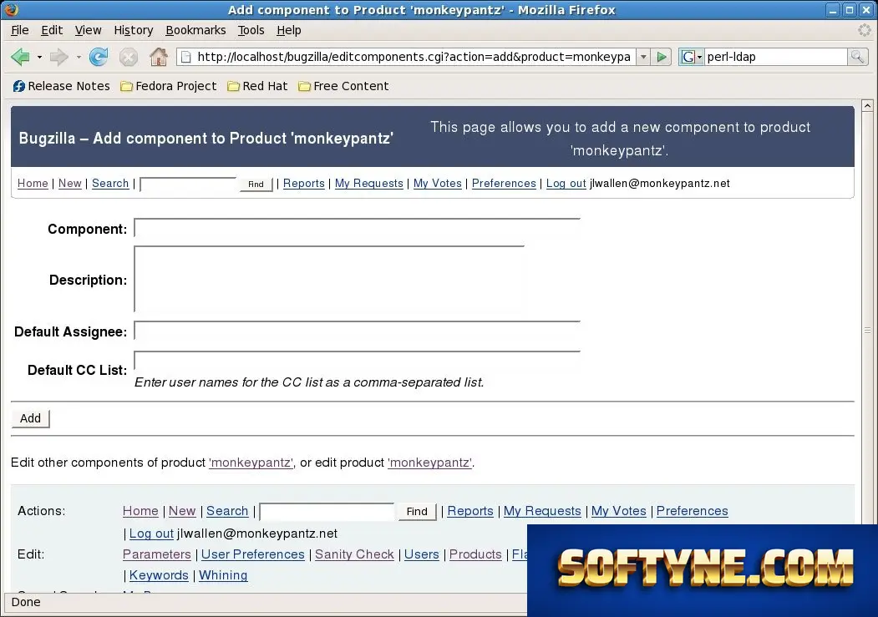Open the Red Hat bookmarks folder

pyautogui.click(x=257, y=86)
